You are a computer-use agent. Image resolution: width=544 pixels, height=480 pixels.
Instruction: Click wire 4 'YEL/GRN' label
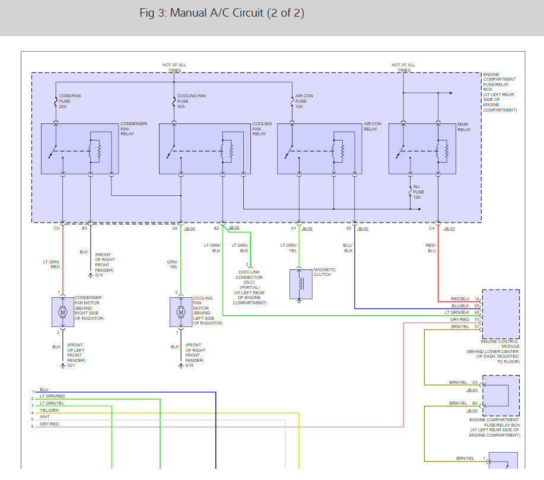(x=49, y=411)
